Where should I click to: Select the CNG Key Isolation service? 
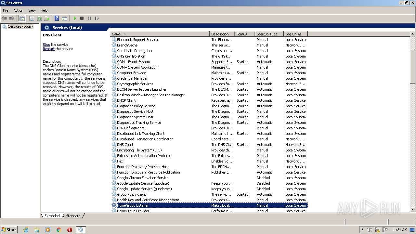(x=131, y=56)
